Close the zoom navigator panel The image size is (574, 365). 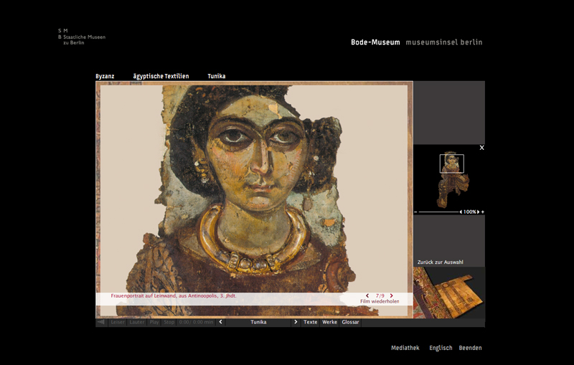tap(481, 148)
